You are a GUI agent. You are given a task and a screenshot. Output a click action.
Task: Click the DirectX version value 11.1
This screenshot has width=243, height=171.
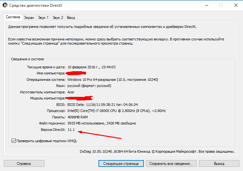click(71, 129)
